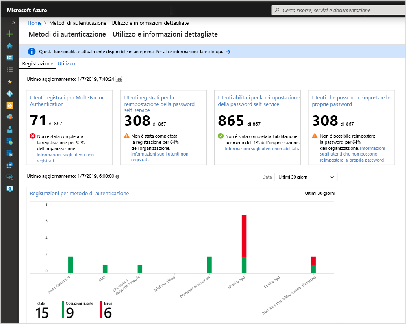Open non-registered users link in MFA card

[x=65, y=158]
